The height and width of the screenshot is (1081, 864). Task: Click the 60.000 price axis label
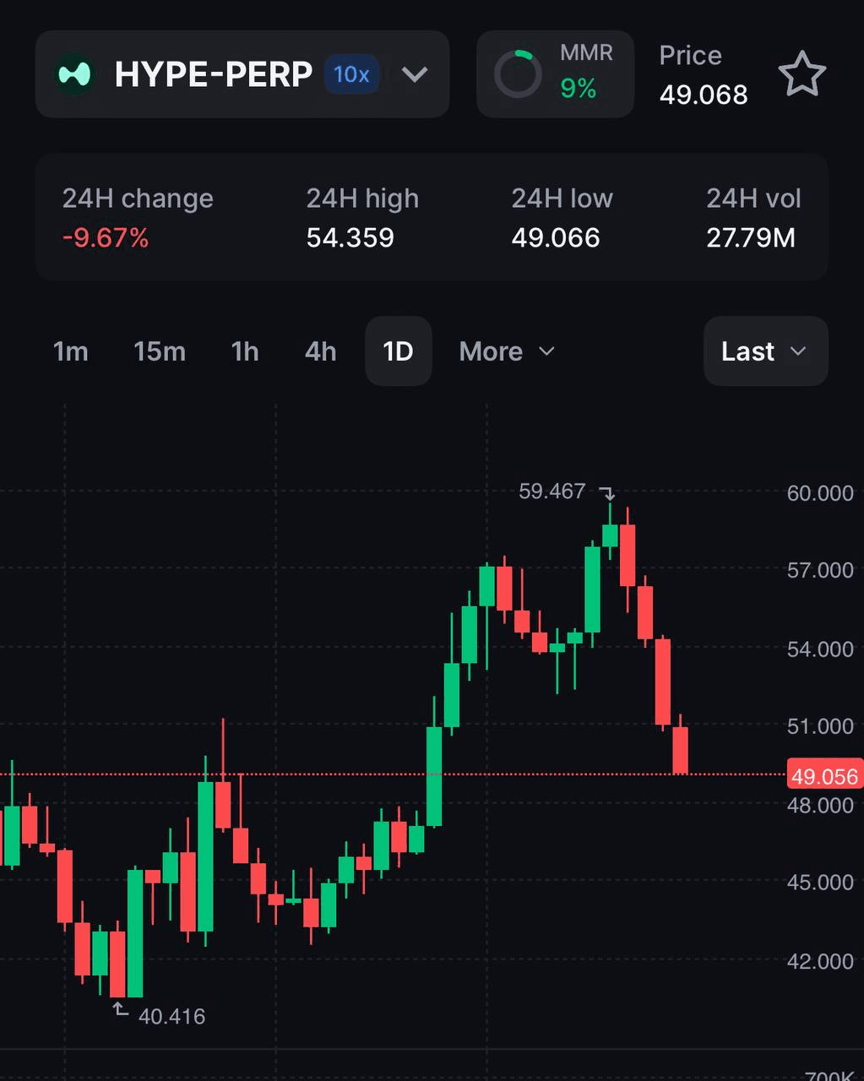click(x=820, y=493)
